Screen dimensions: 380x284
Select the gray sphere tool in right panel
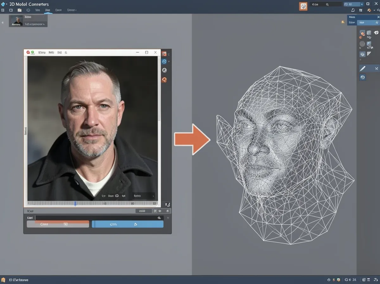point(362,44)
